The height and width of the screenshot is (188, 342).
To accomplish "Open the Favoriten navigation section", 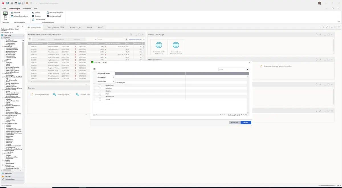I will [x=12, y=176].
